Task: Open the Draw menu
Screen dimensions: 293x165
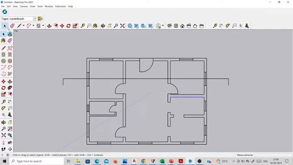Action: (33, 6)
